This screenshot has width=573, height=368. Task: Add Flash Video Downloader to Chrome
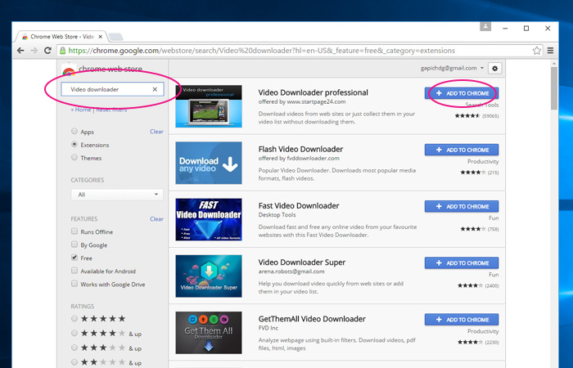[462, 150]
